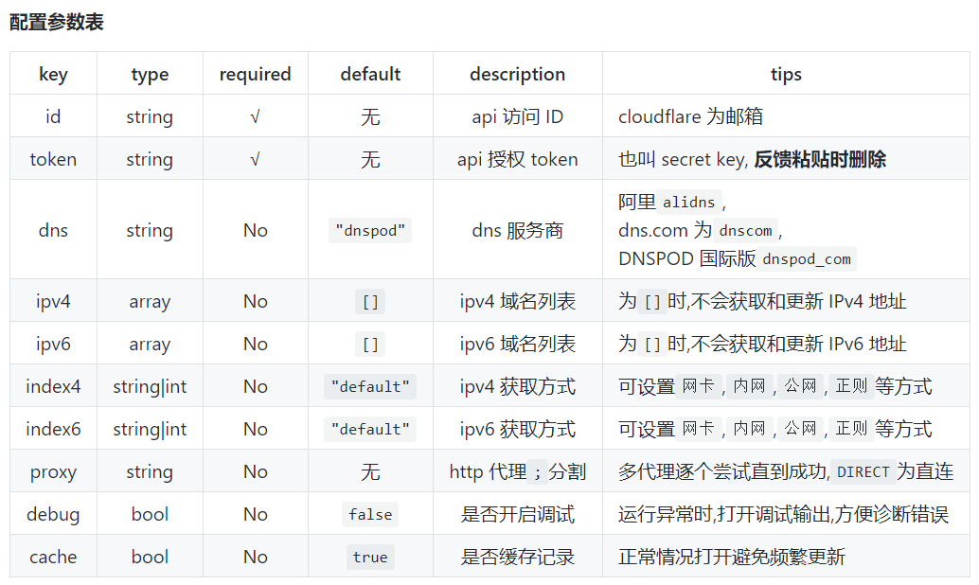Click the 'ipv6 获取方式' description
Viewport: 979px width, 585px height.
[x=518, y=429]
